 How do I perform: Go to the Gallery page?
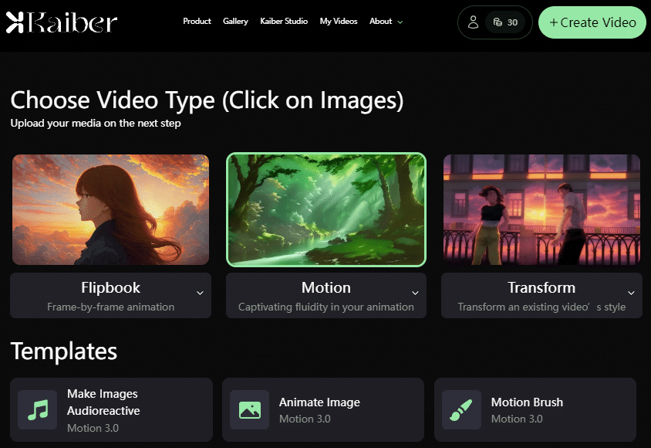point(235,22)
